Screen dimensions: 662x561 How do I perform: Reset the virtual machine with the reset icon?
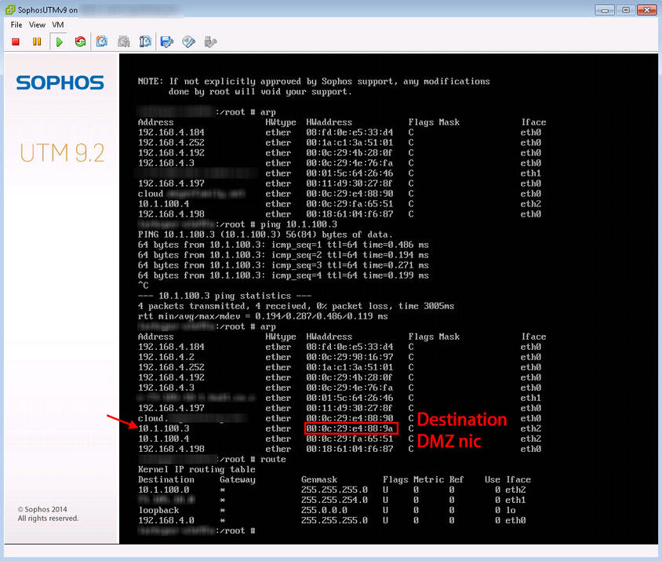[80, 42]
